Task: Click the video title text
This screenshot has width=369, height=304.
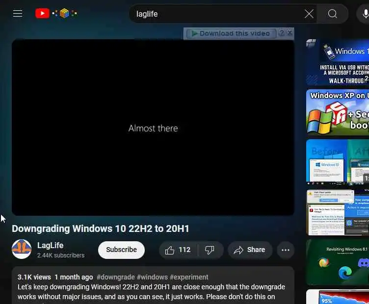Action: (x=101, y=228)
